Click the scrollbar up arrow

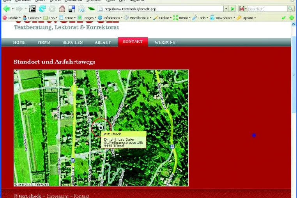pos(293,24)
